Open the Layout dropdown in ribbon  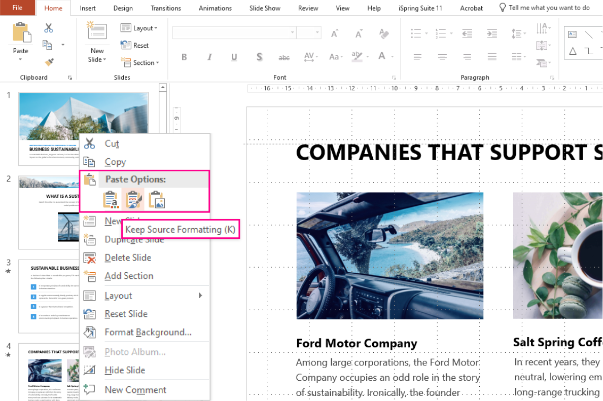[x=139, y=28]
